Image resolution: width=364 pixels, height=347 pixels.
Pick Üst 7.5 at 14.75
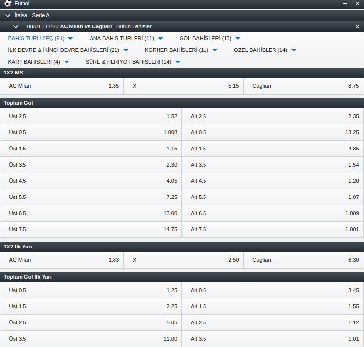91,229
